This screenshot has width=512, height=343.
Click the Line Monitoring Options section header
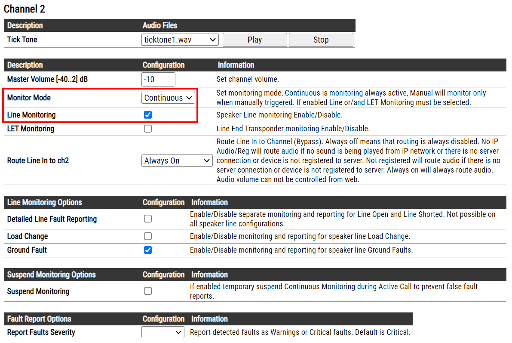44,202
